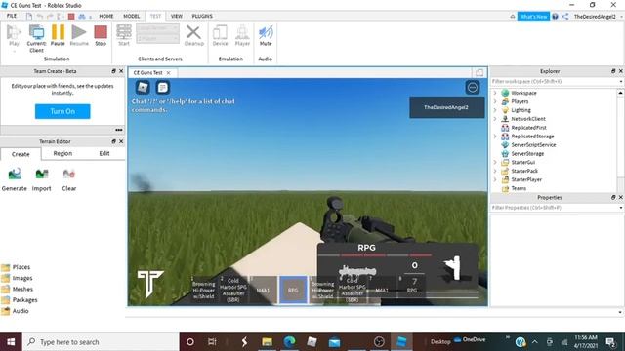Viewport: 625px width, 351px height.
Task: Expand the NetworkClient tree node
Action: pos(495,119)
